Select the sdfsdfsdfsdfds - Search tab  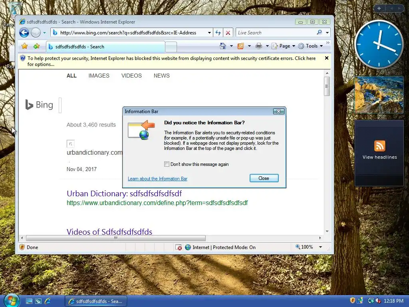coord(105,47)
